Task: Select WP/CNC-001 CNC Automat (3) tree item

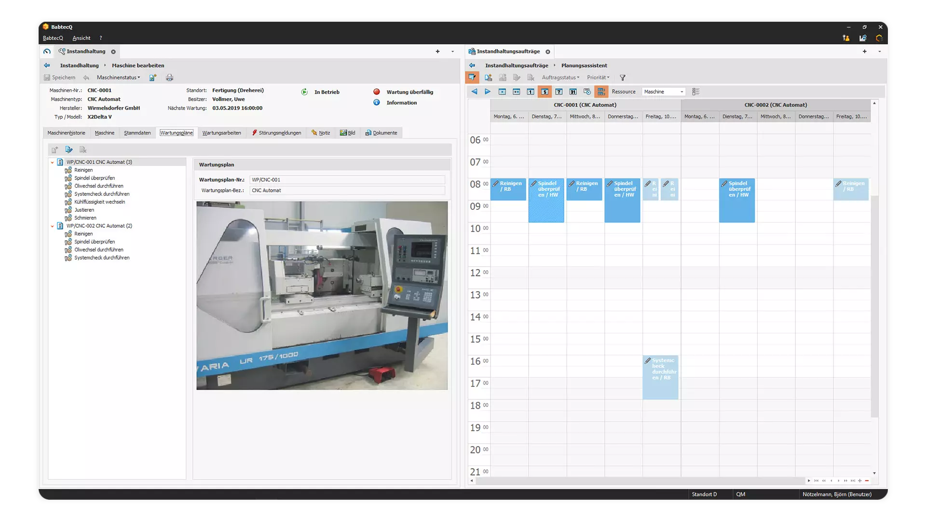Action: (x=99, y=162)
